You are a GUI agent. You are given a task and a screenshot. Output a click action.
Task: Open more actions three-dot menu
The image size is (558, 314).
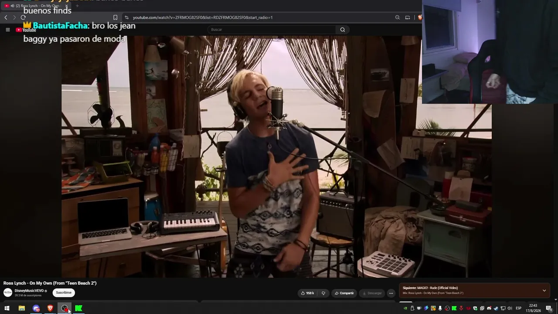pyautogui.click(x=391, y=293)
